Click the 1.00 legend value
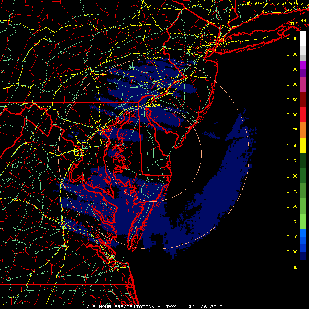This screenshot has height=309, width=309. pos(292,176)
